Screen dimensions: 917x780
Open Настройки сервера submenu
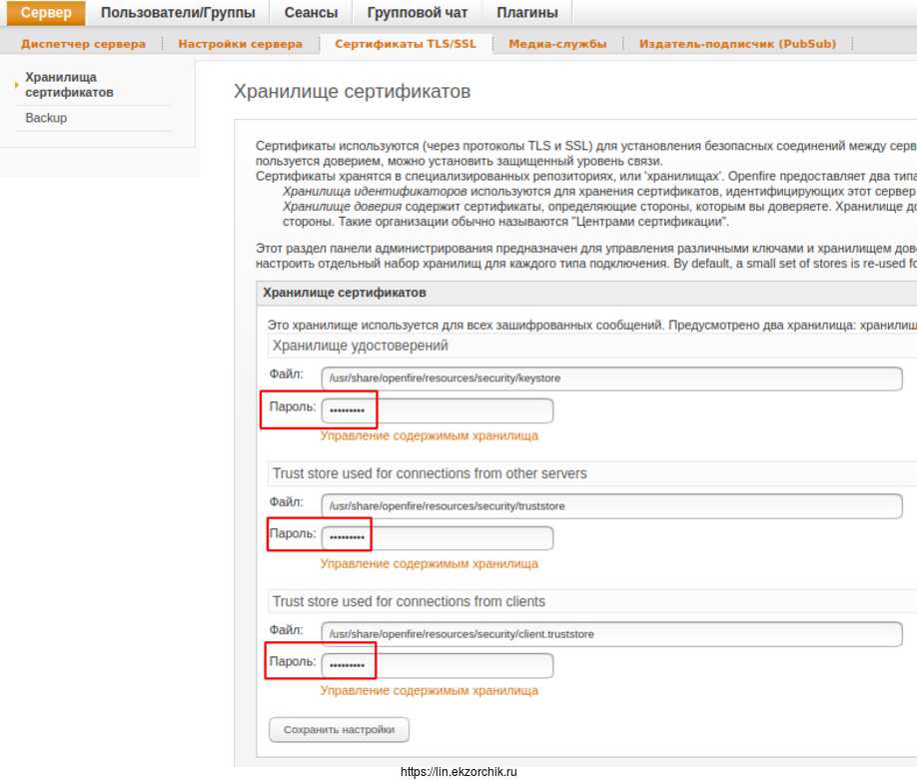240,44
